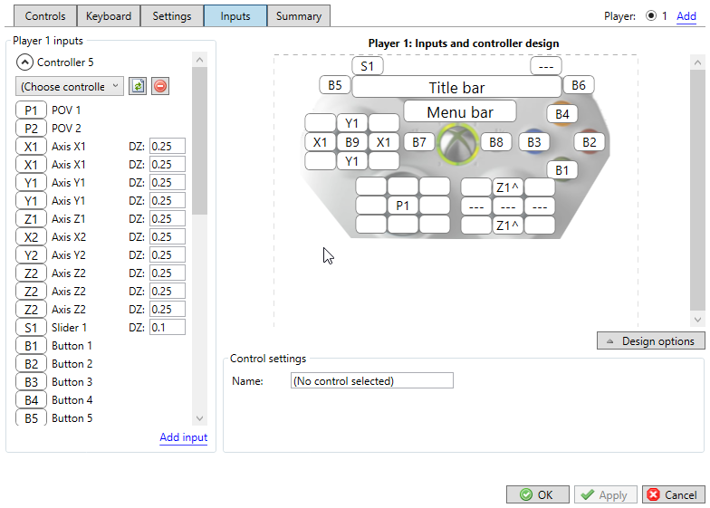Collapse the Controller 5 section
Screen dimensions: 710x508
click(x=25, y=62)
